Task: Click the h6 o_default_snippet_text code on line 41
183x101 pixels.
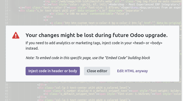Action: coord(113,94)
